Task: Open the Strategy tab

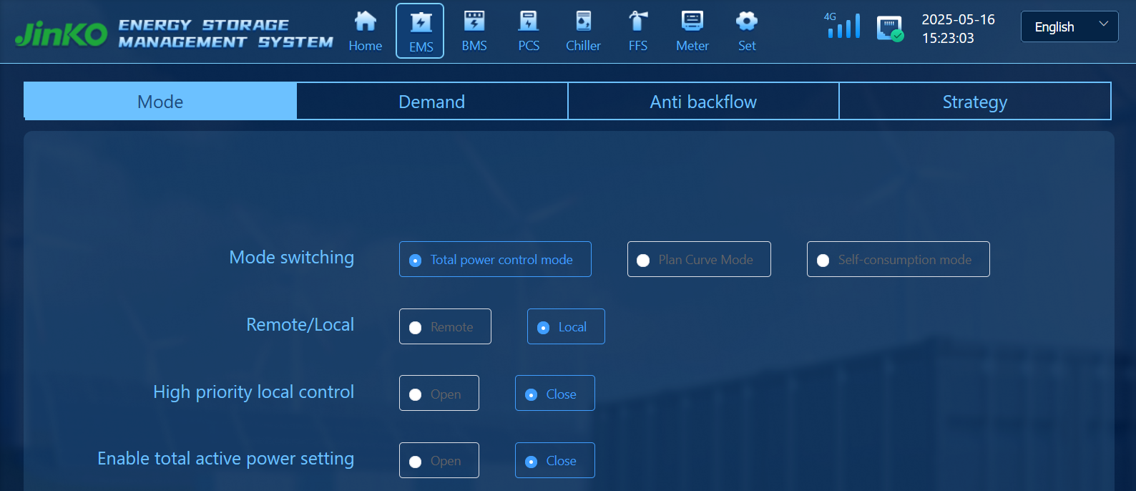Action: tap(974, 102)
